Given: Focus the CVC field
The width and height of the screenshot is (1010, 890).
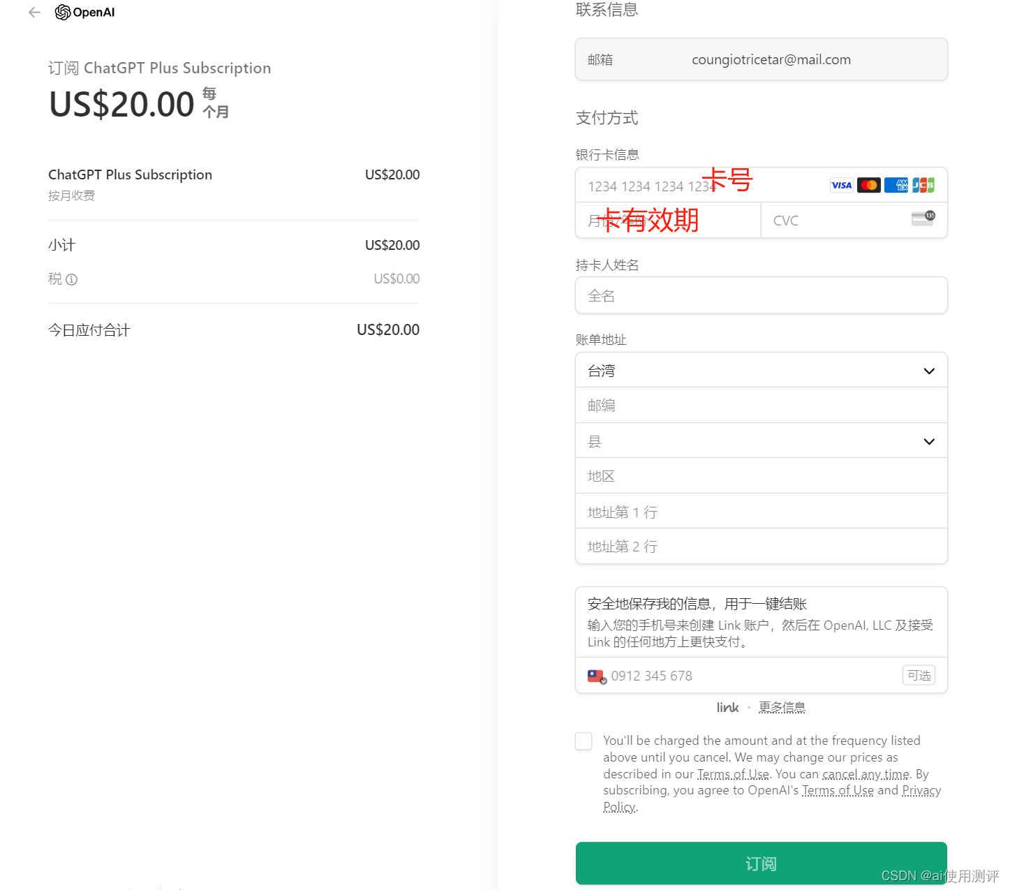Looking at the screenshot, I should pos(854,221).
